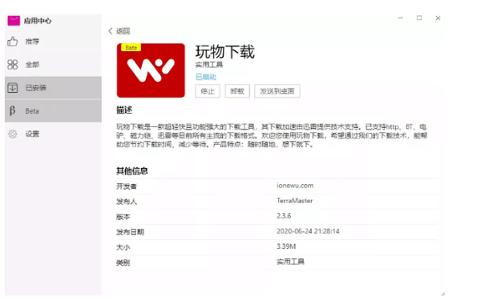Click the 应用中心 pink logo icon

click(14, 21)
